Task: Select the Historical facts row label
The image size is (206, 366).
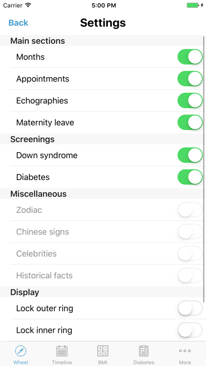Action: [x=44, y=276]
